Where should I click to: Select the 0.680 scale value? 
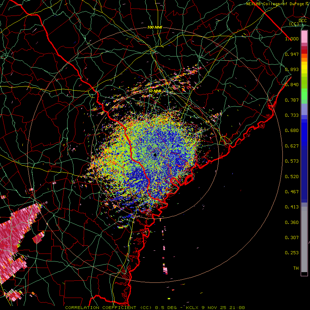point(292,131)
